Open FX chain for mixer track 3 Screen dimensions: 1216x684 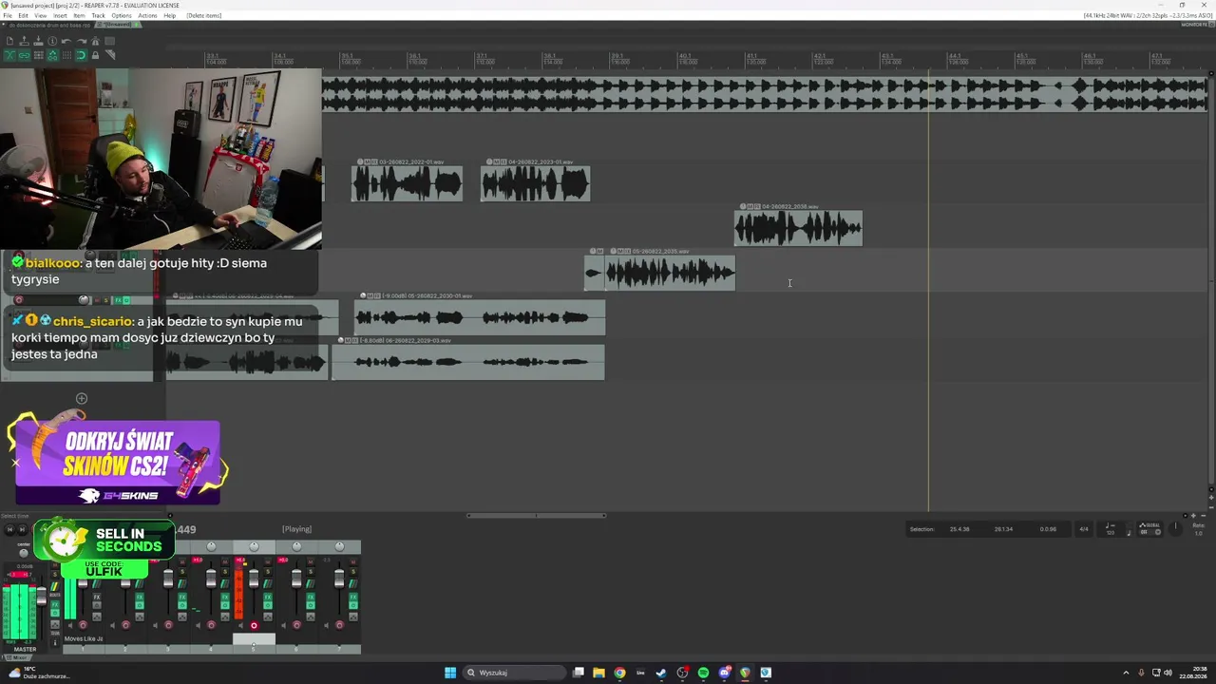point(181,598)
